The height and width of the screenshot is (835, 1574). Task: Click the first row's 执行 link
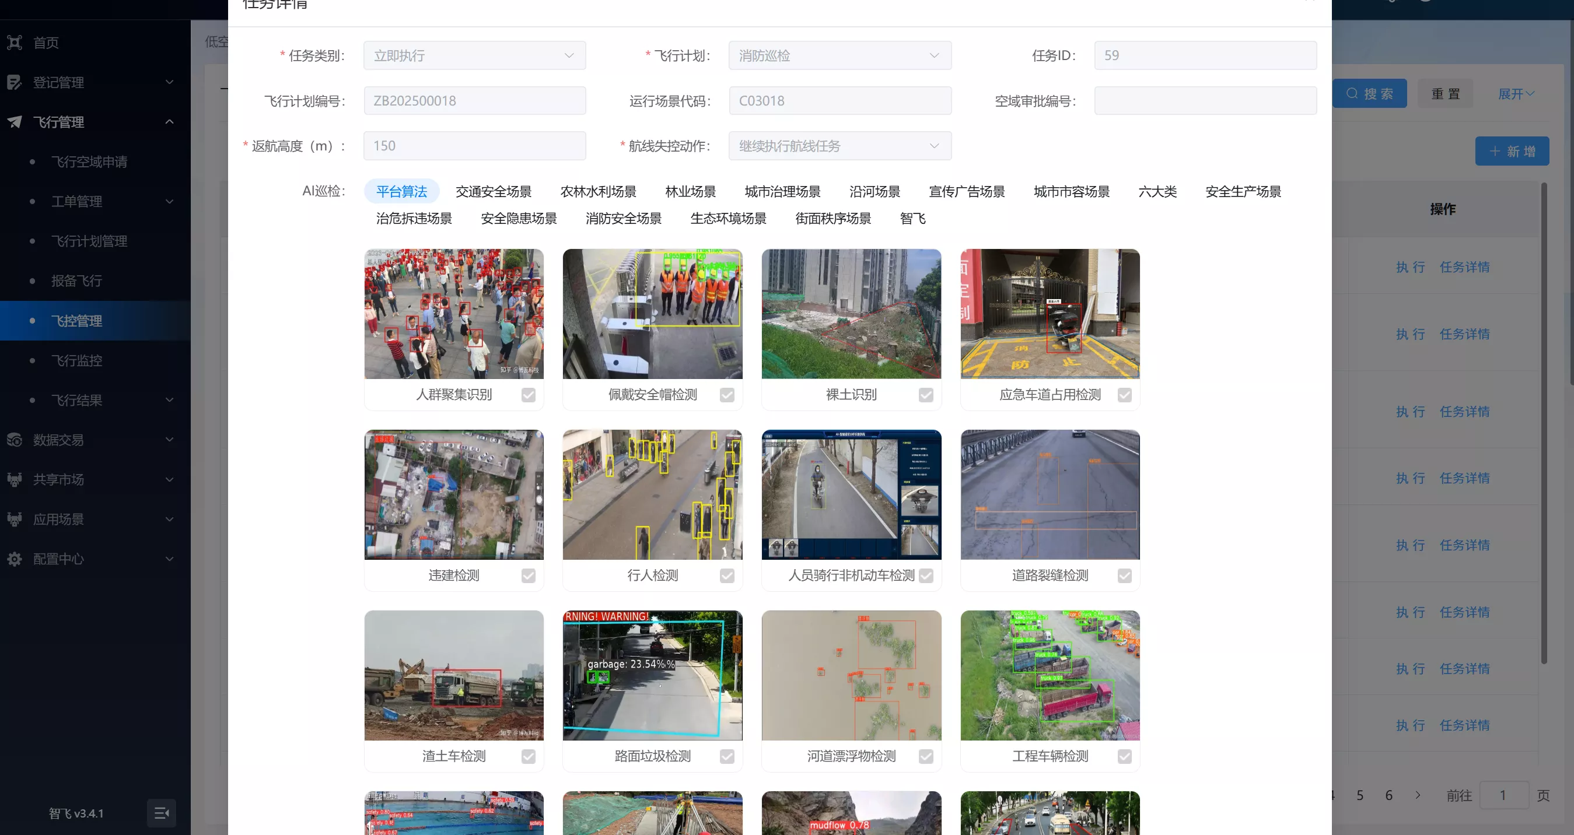pos(1410,267)
